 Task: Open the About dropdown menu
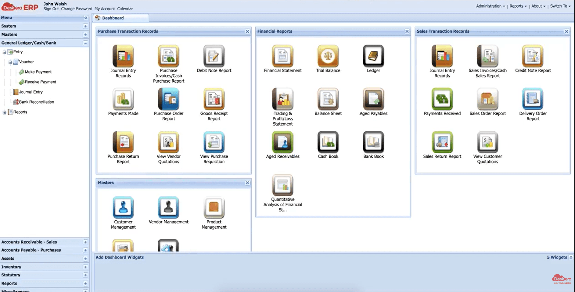538,6
